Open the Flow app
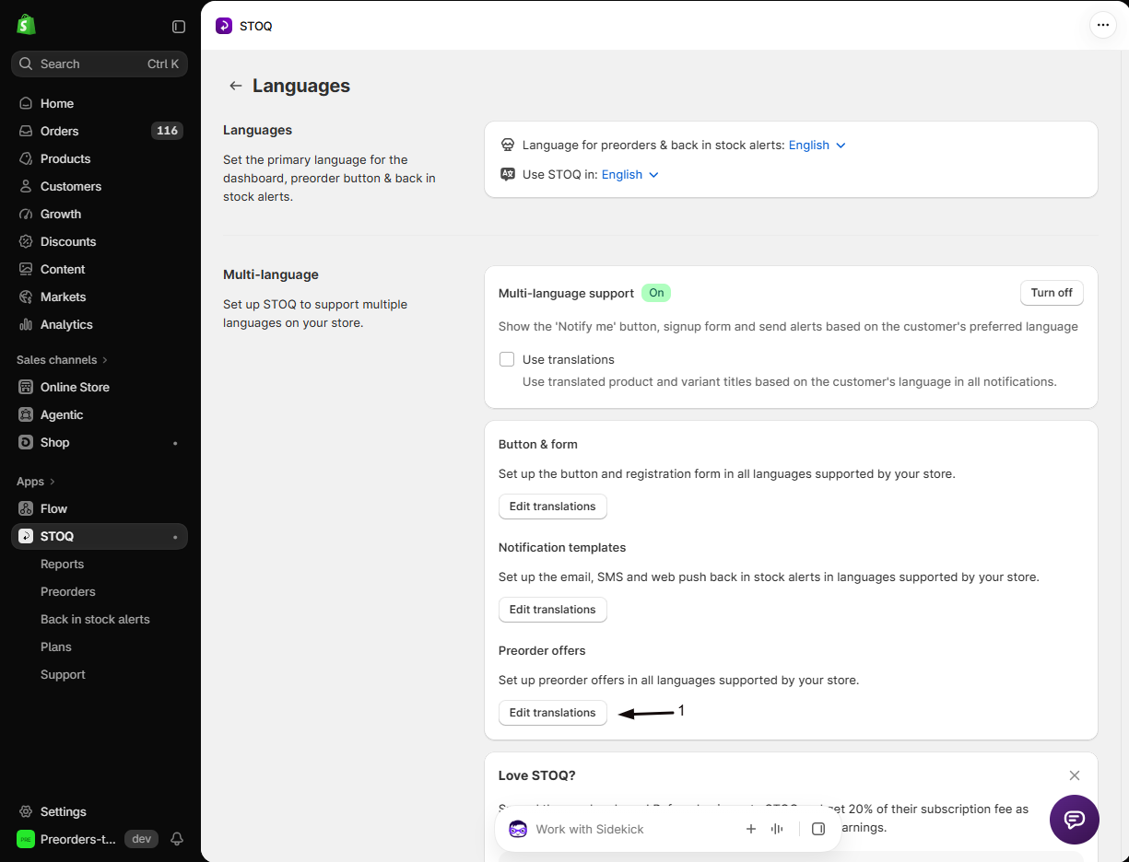The width and height of the screenshot is (1129, 862). coord(100,508)
